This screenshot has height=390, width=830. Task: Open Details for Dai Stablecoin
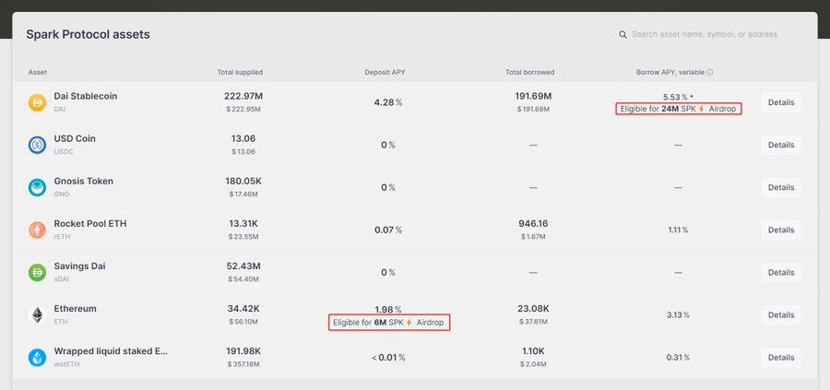pyautogui.click(x=780, y=102)
